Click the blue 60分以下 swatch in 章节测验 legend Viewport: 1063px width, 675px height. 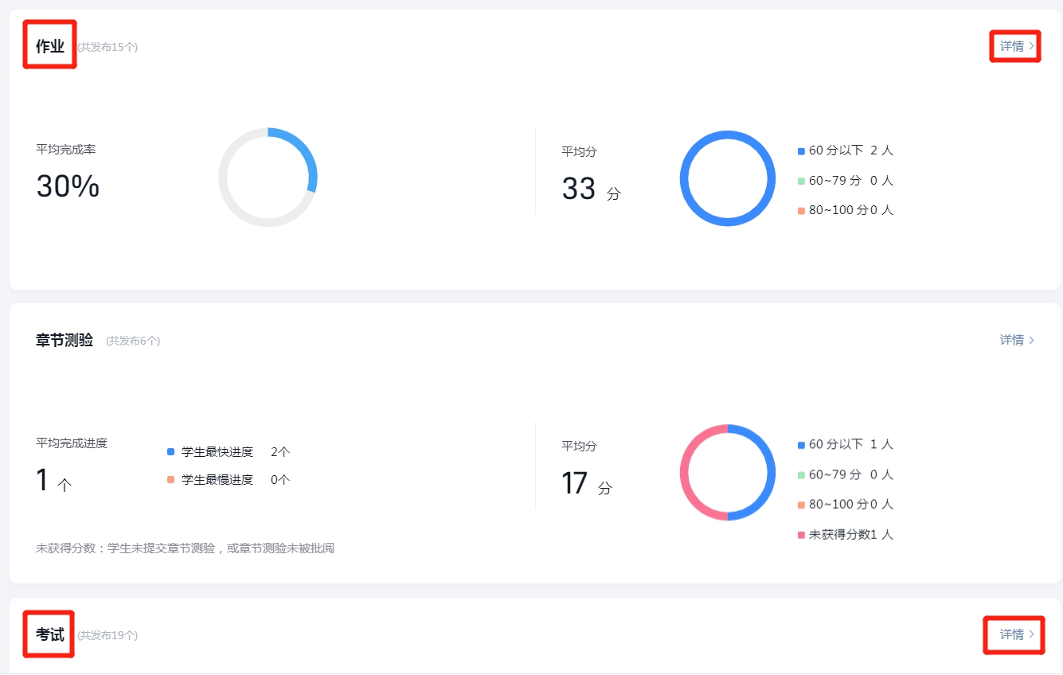(x=801, y=445)
